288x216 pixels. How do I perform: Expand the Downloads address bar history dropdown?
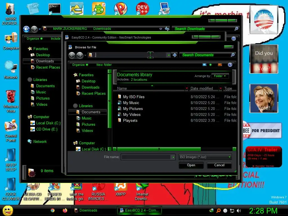pyautogui.click(x=161, y=29)
